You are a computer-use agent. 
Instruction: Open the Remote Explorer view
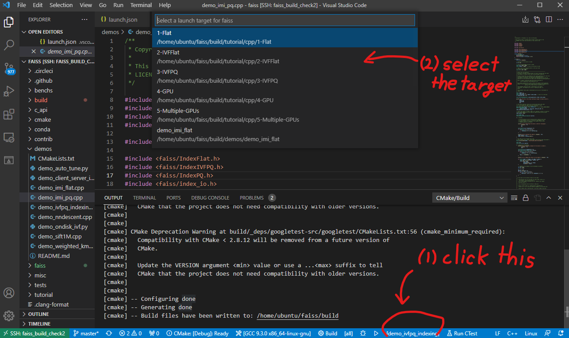(x=9, y=137)
